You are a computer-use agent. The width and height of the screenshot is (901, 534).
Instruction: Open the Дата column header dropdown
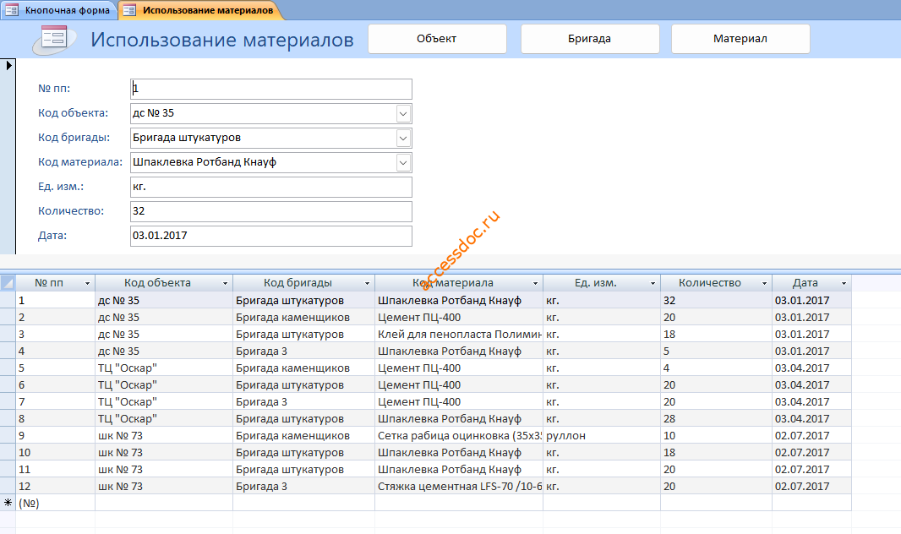click(844, 283)
